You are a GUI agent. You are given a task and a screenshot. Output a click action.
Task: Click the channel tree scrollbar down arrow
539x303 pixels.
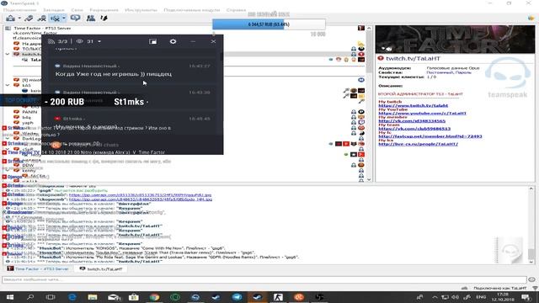(x=369, y=179)
